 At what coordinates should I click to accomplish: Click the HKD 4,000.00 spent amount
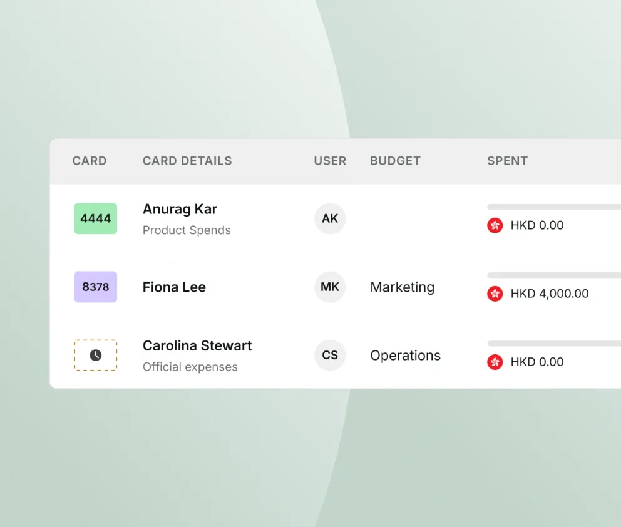click(549, 294)
